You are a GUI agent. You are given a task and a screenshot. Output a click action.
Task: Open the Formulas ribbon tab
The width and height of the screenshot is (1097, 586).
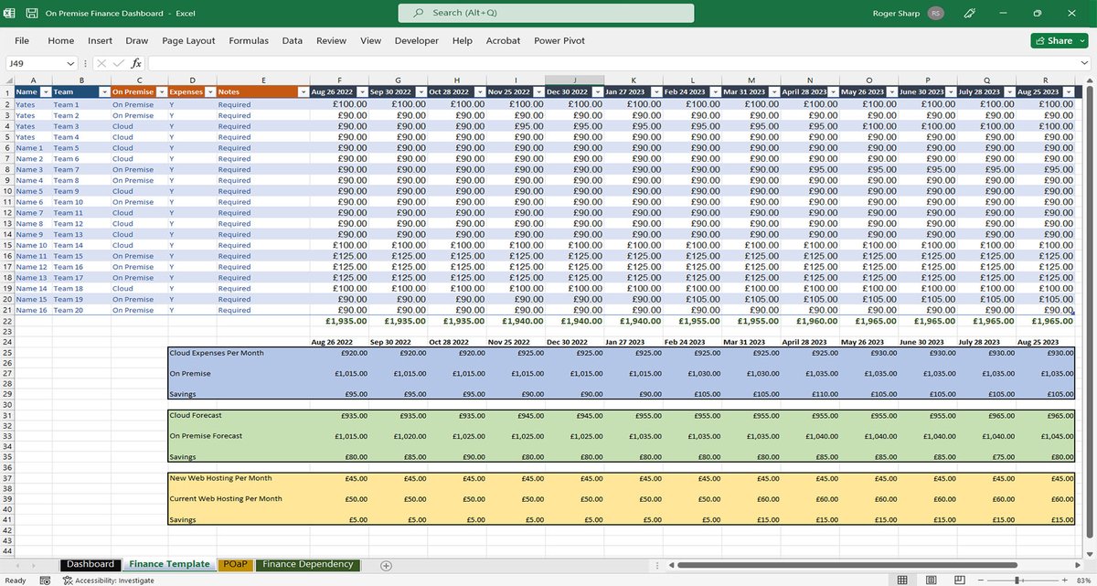click(249, 40)
